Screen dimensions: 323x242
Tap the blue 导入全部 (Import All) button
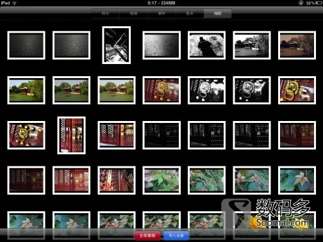176,236
